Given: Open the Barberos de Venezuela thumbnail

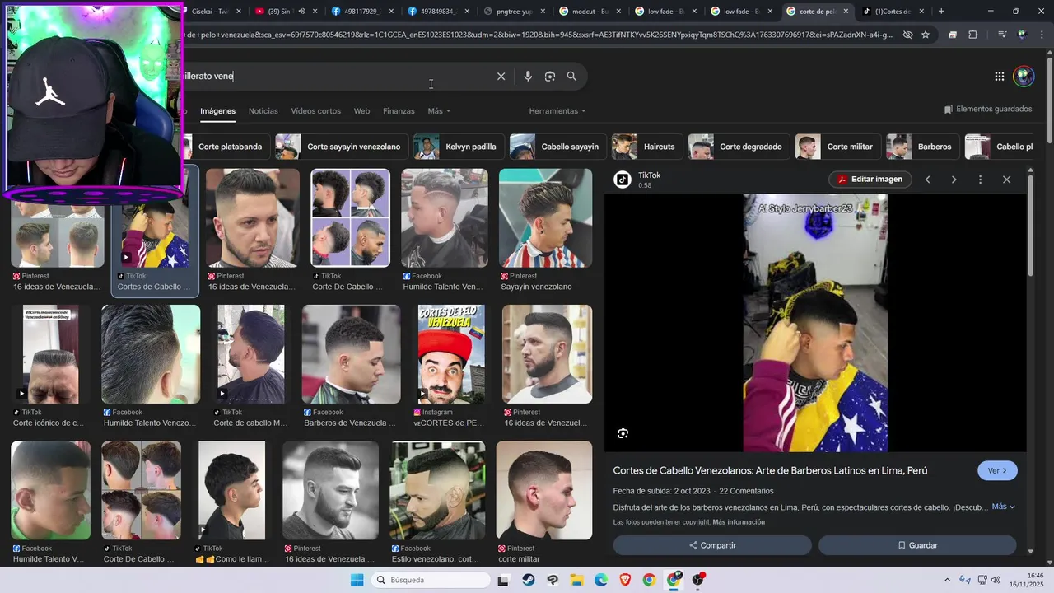Looking at the screenshot, I should (351, 354).
